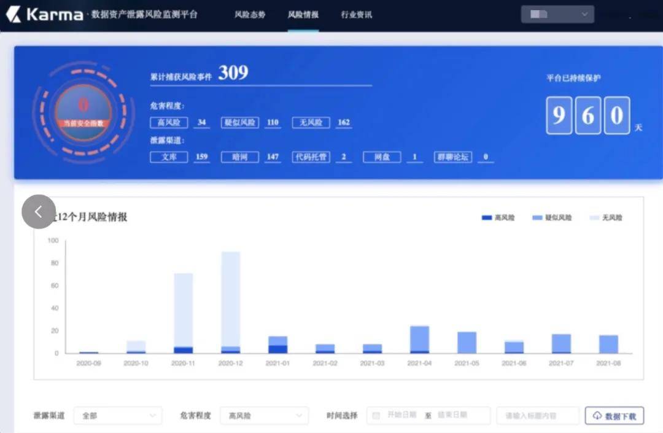Toggle 疑似风险 legend series in chart
The width and height of the screenshot is (663, 433).
[x=552, y=217]
